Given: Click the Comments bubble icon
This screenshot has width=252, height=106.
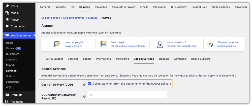Looking at the screenshot, I should pyautogui.click(x=7, y=26).
